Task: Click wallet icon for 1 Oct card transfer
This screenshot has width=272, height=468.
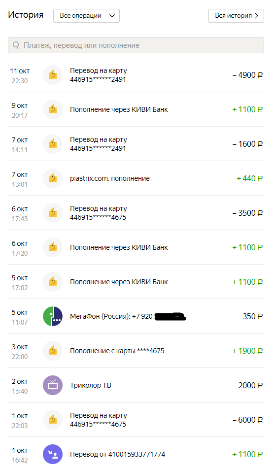Action: coord(53,420)
